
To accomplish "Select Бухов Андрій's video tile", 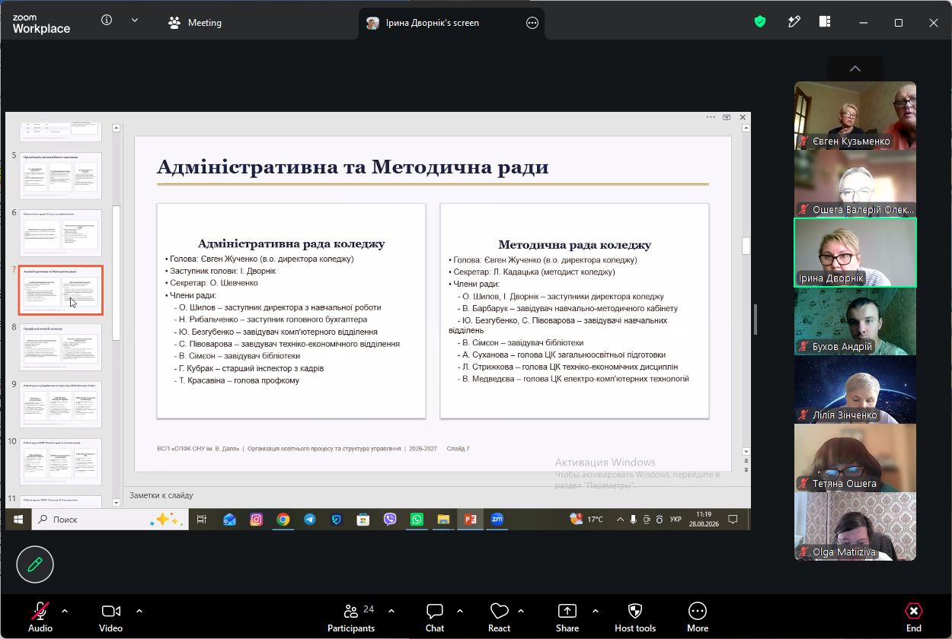I will click(855, 321).
